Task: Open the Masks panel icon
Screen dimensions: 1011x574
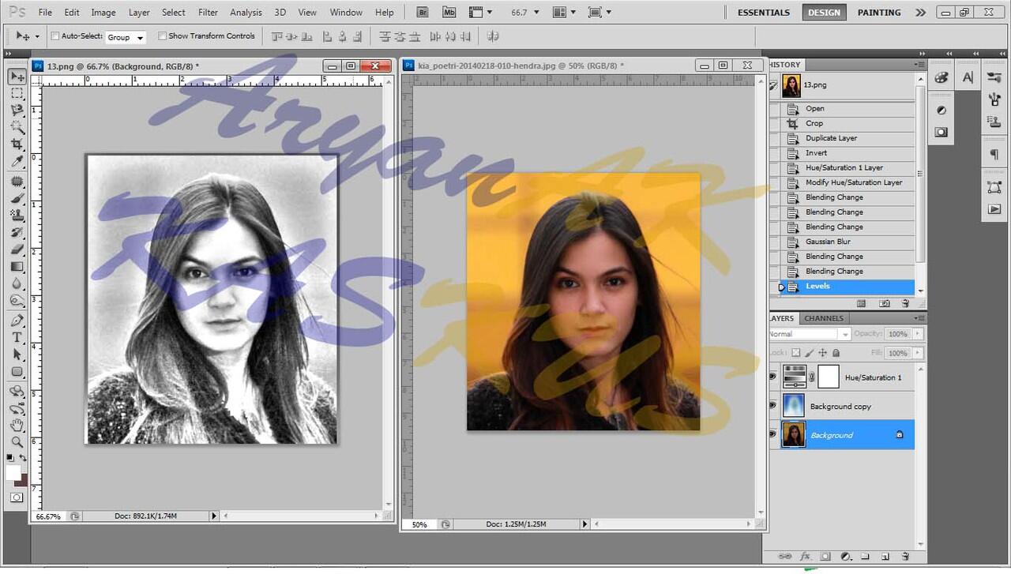Action: click(x=941, y=132)
